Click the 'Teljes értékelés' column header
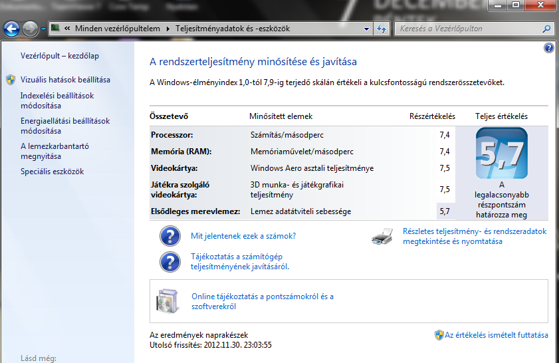The width and height of the screenshot is (559, 363). (x=501, y=116)
